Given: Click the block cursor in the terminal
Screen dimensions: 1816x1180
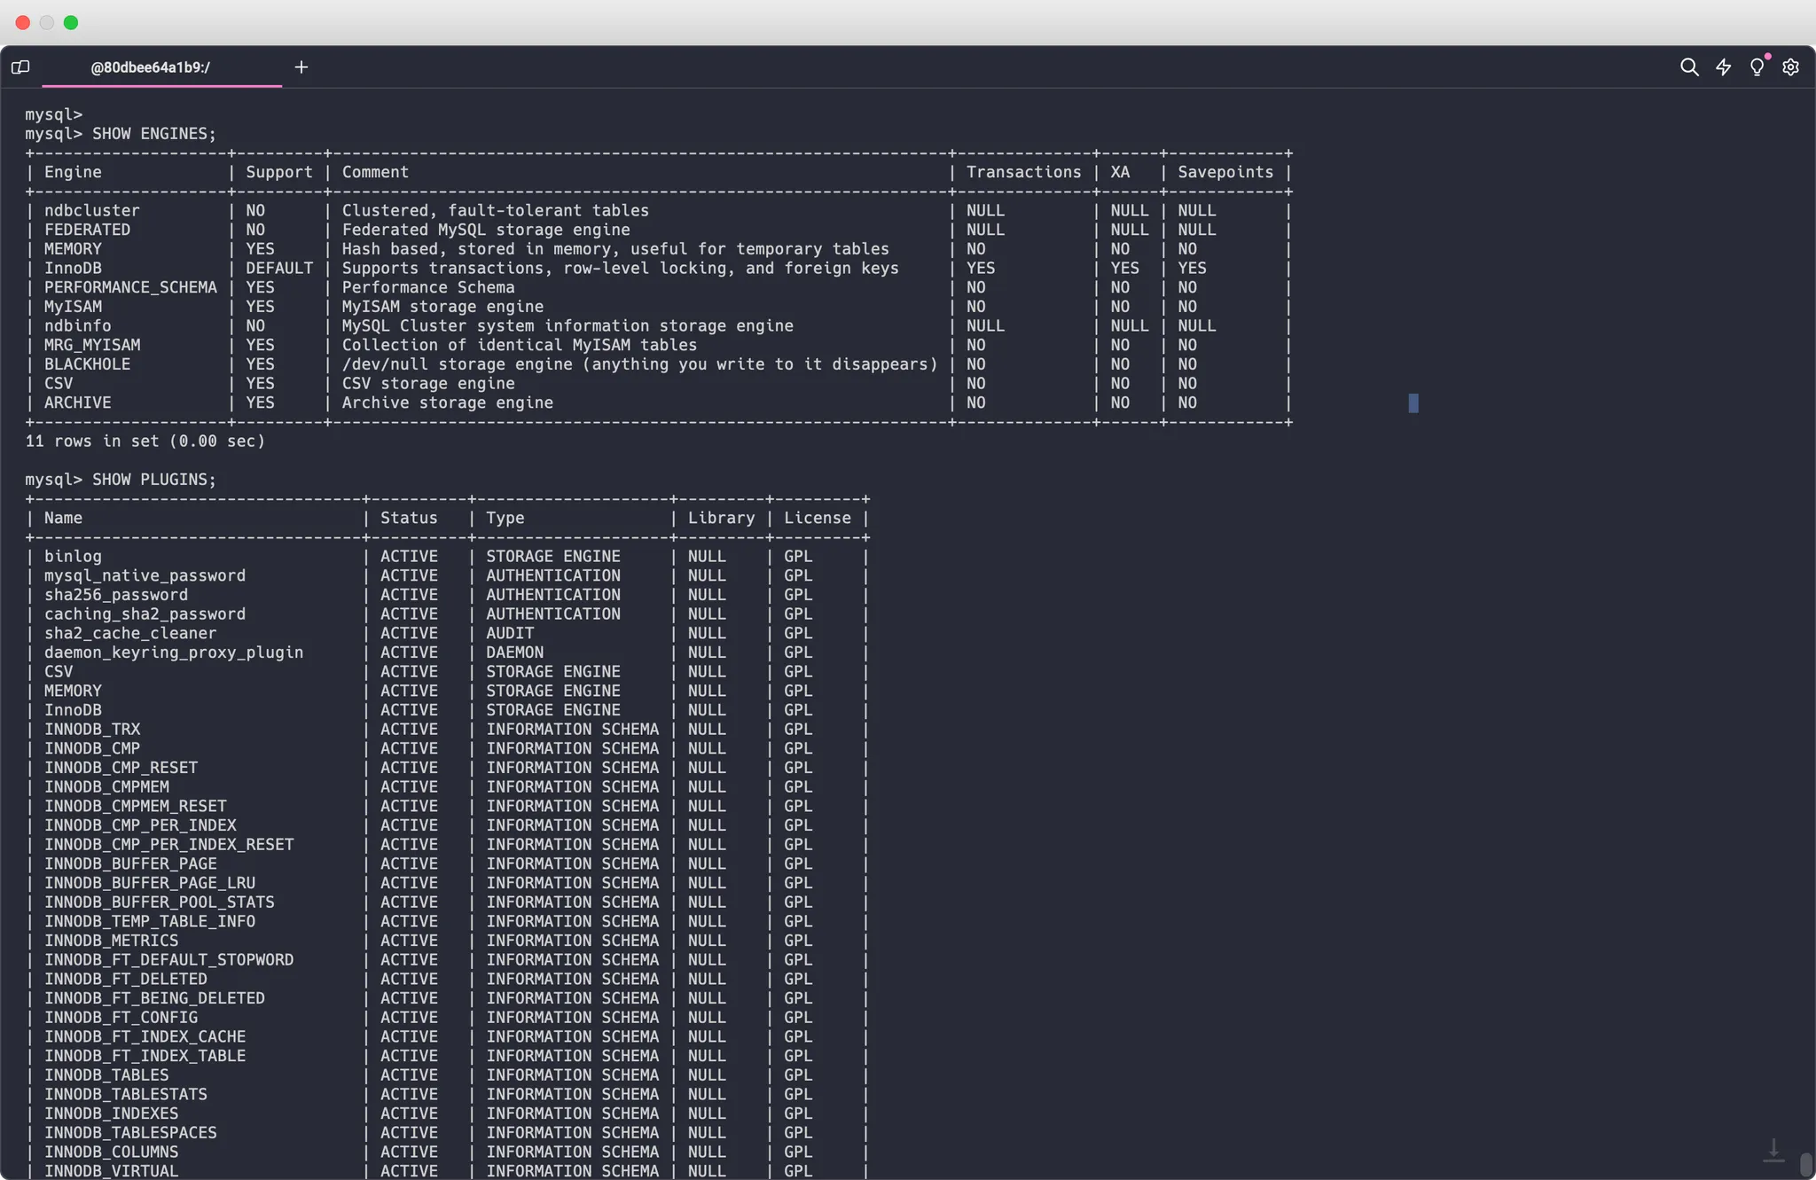Looking at the screenshot, I should pyautogui.click(x=1413, y=403).
